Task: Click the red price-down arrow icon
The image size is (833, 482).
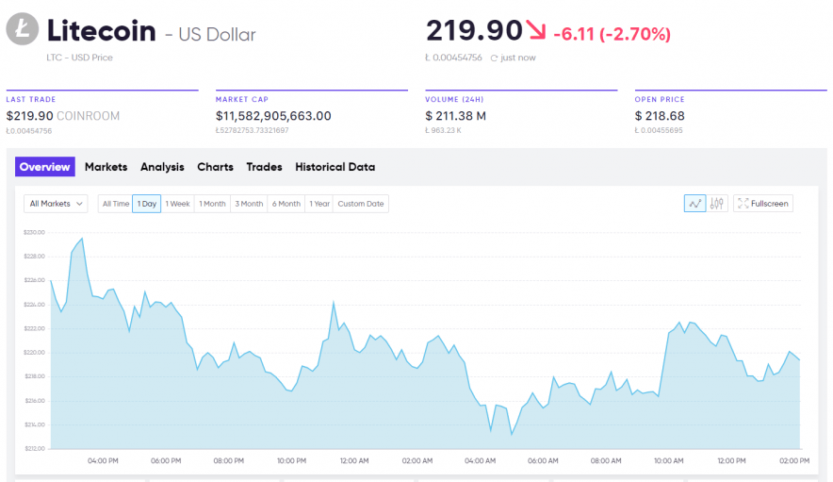Action: (x=536, y=32)
